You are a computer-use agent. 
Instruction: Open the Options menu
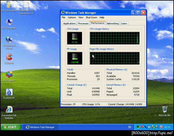pyautogui.click(x=72, y=17)
